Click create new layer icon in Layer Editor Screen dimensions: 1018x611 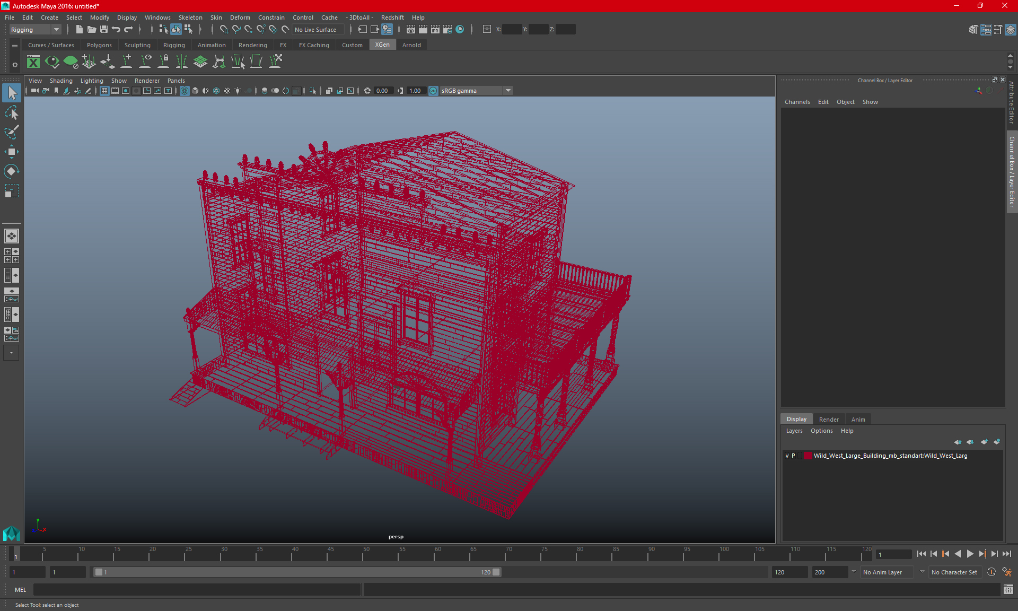pyautogui.click(x=984, y=442)
